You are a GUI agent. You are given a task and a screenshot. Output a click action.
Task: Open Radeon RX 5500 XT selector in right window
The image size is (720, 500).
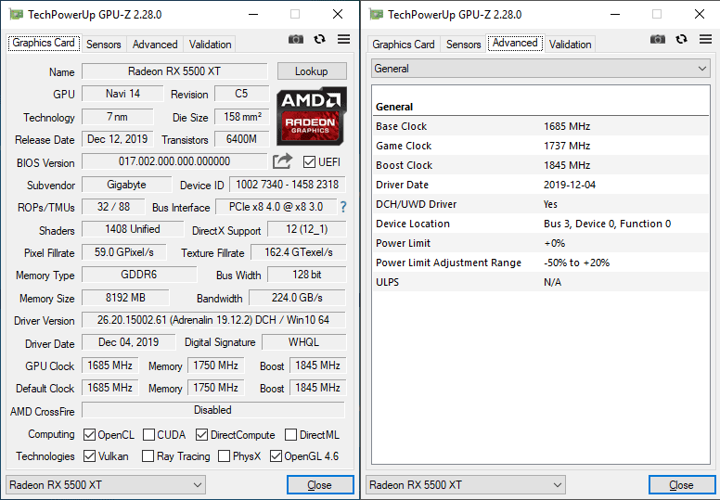[465, 485]
